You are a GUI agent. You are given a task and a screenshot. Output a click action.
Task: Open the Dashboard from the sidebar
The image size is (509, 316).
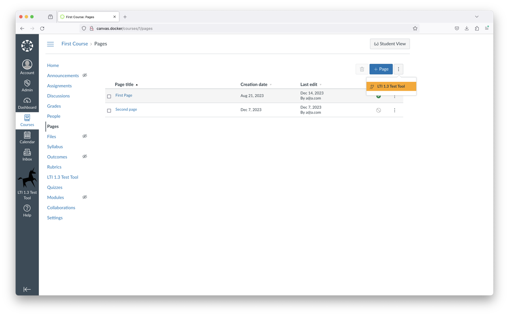click(x=27, y=103)
